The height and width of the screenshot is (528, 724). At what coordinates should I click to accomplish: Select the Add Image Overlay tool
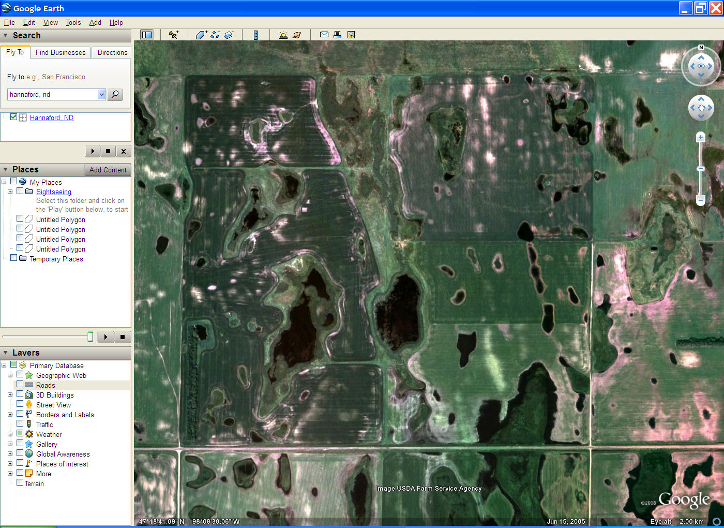(x=229, y=35)
